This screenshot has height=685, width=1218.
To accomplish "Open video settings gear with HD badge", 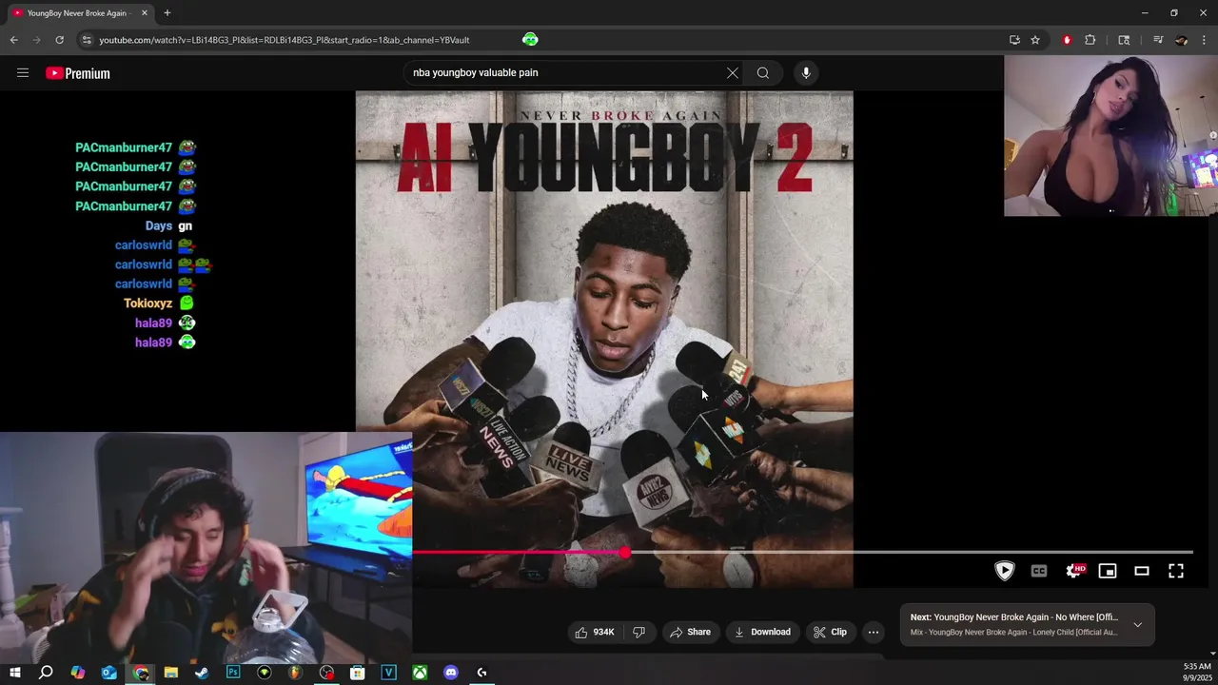I will tap(1075, 571).
